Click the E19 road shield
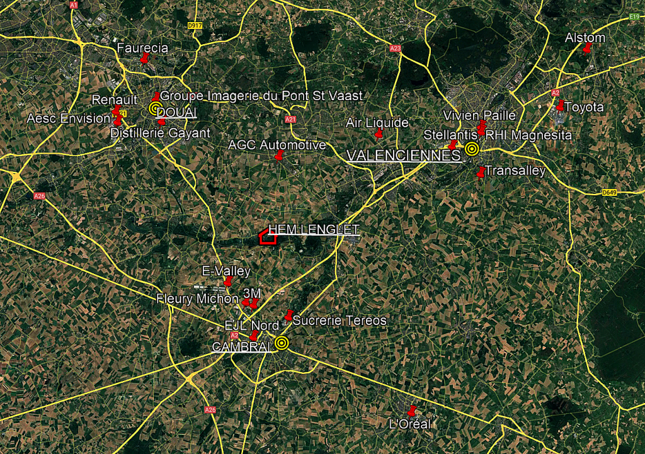Image resolution: width=645 pixels, height=454 pixels. pos(635,17)
